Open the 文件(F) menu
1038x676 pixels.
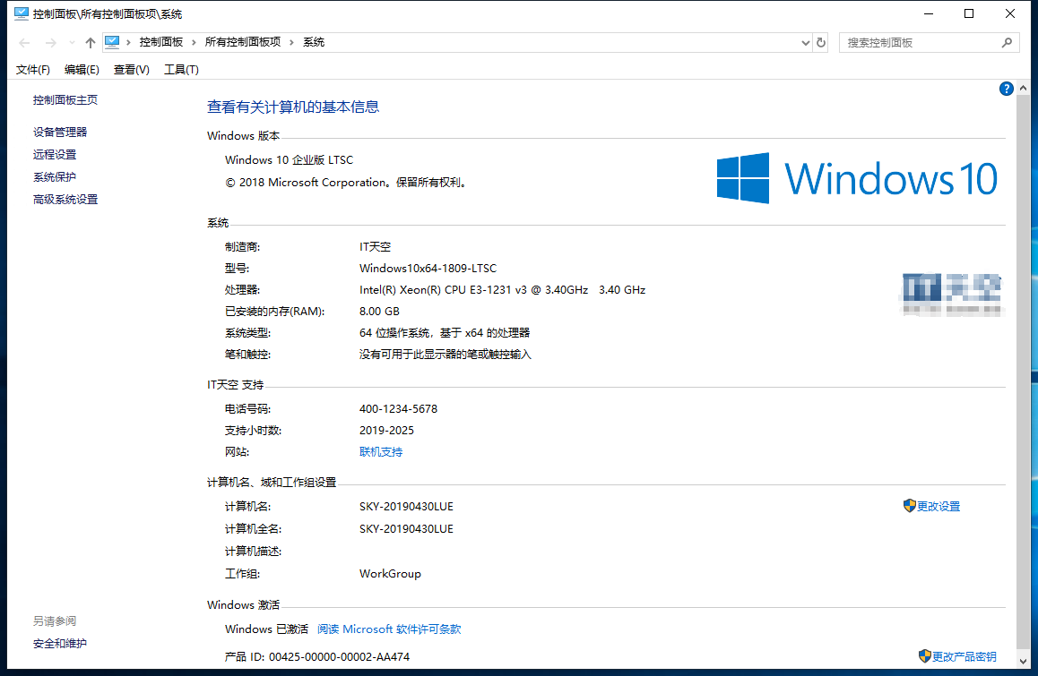(x=33, y=70)
